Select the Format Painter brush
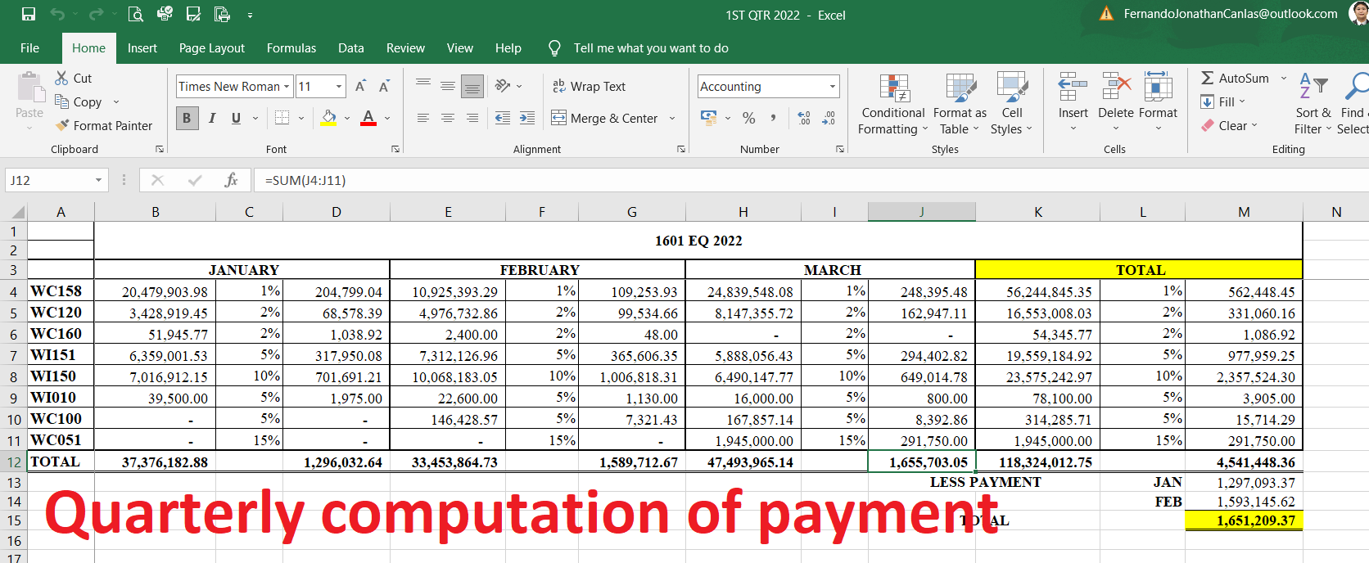The height and width of the screenshot is (563, 1369). [x=62, y=125]
